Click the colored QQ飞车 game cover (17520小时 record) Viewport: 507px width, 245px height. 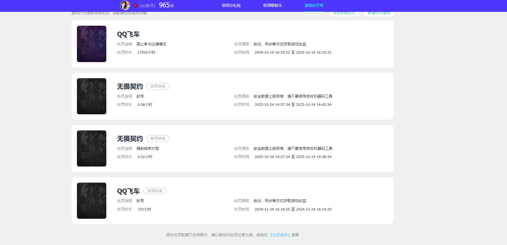pos(92,44)
